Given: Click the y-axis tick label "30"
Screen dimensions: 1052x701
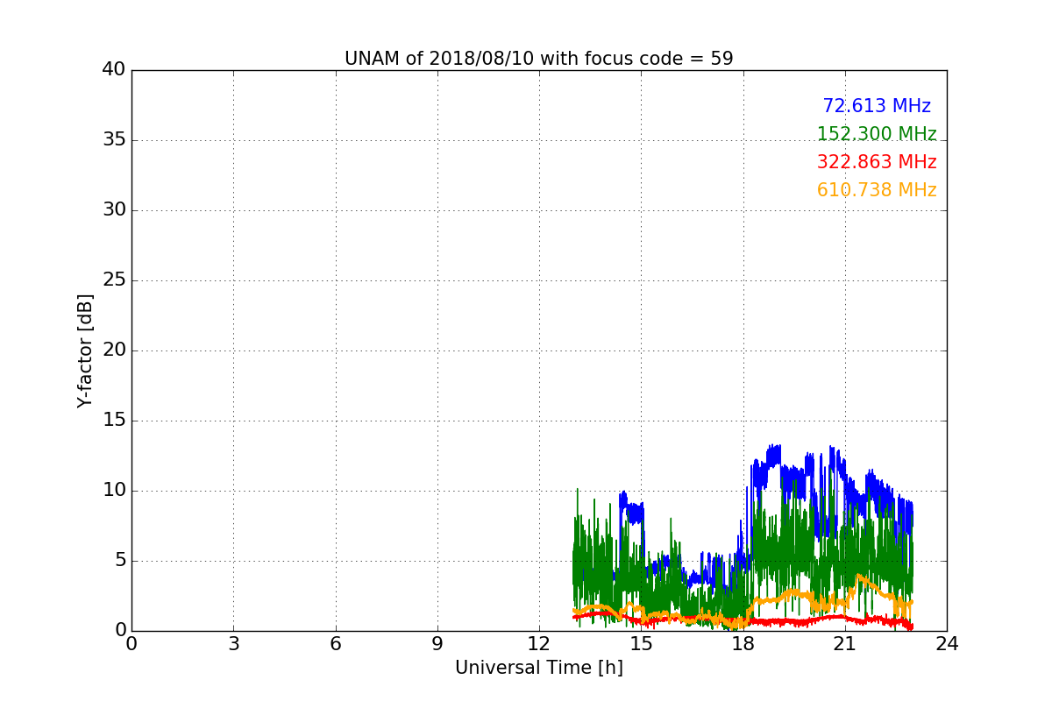Looking at the screenshot, I should [x=114, y=210].
